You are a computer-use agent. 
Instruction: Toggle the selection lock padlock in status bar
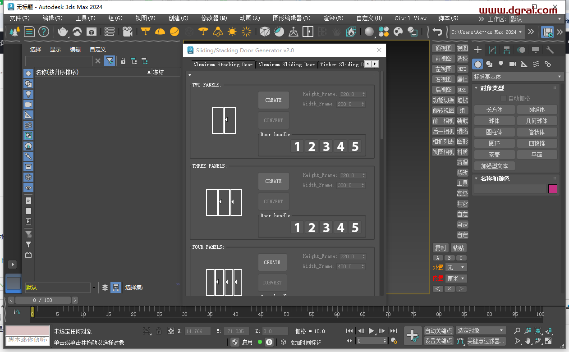coord(159,331)
